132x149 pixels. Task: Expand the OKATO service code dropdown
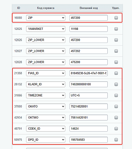[x=46, y=106]
